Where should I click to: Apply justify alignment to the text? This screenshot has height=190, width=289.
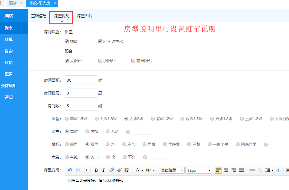tap(241, 170)
